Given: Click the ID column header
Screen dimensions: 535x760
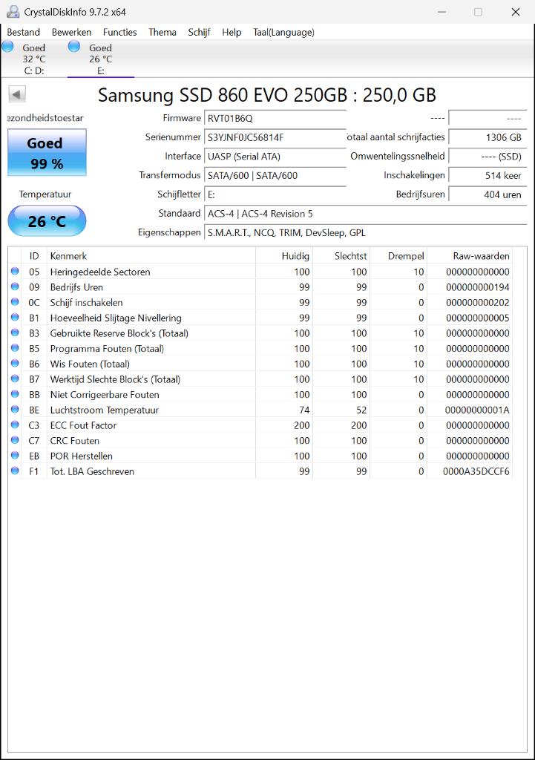Looking at the screenshot, I should 34,255.
